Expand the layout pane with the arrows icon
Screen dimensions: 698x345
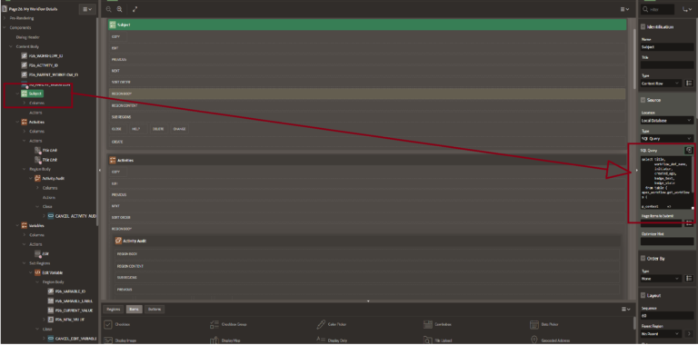click(x=135, y=9)
